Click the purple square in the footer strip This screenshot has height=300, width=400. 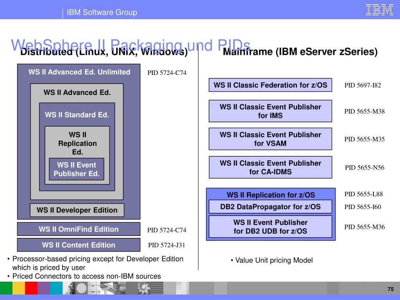click(44, 288)
